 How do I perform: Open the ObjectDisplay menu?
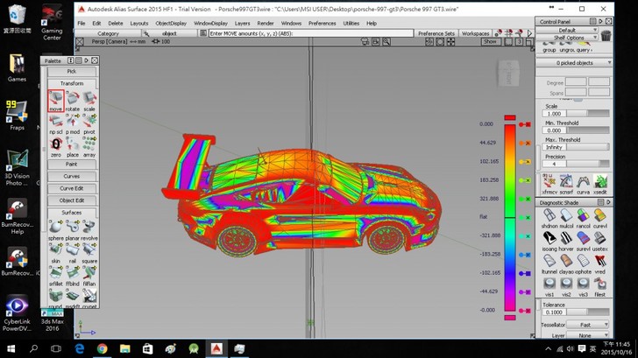170,23
